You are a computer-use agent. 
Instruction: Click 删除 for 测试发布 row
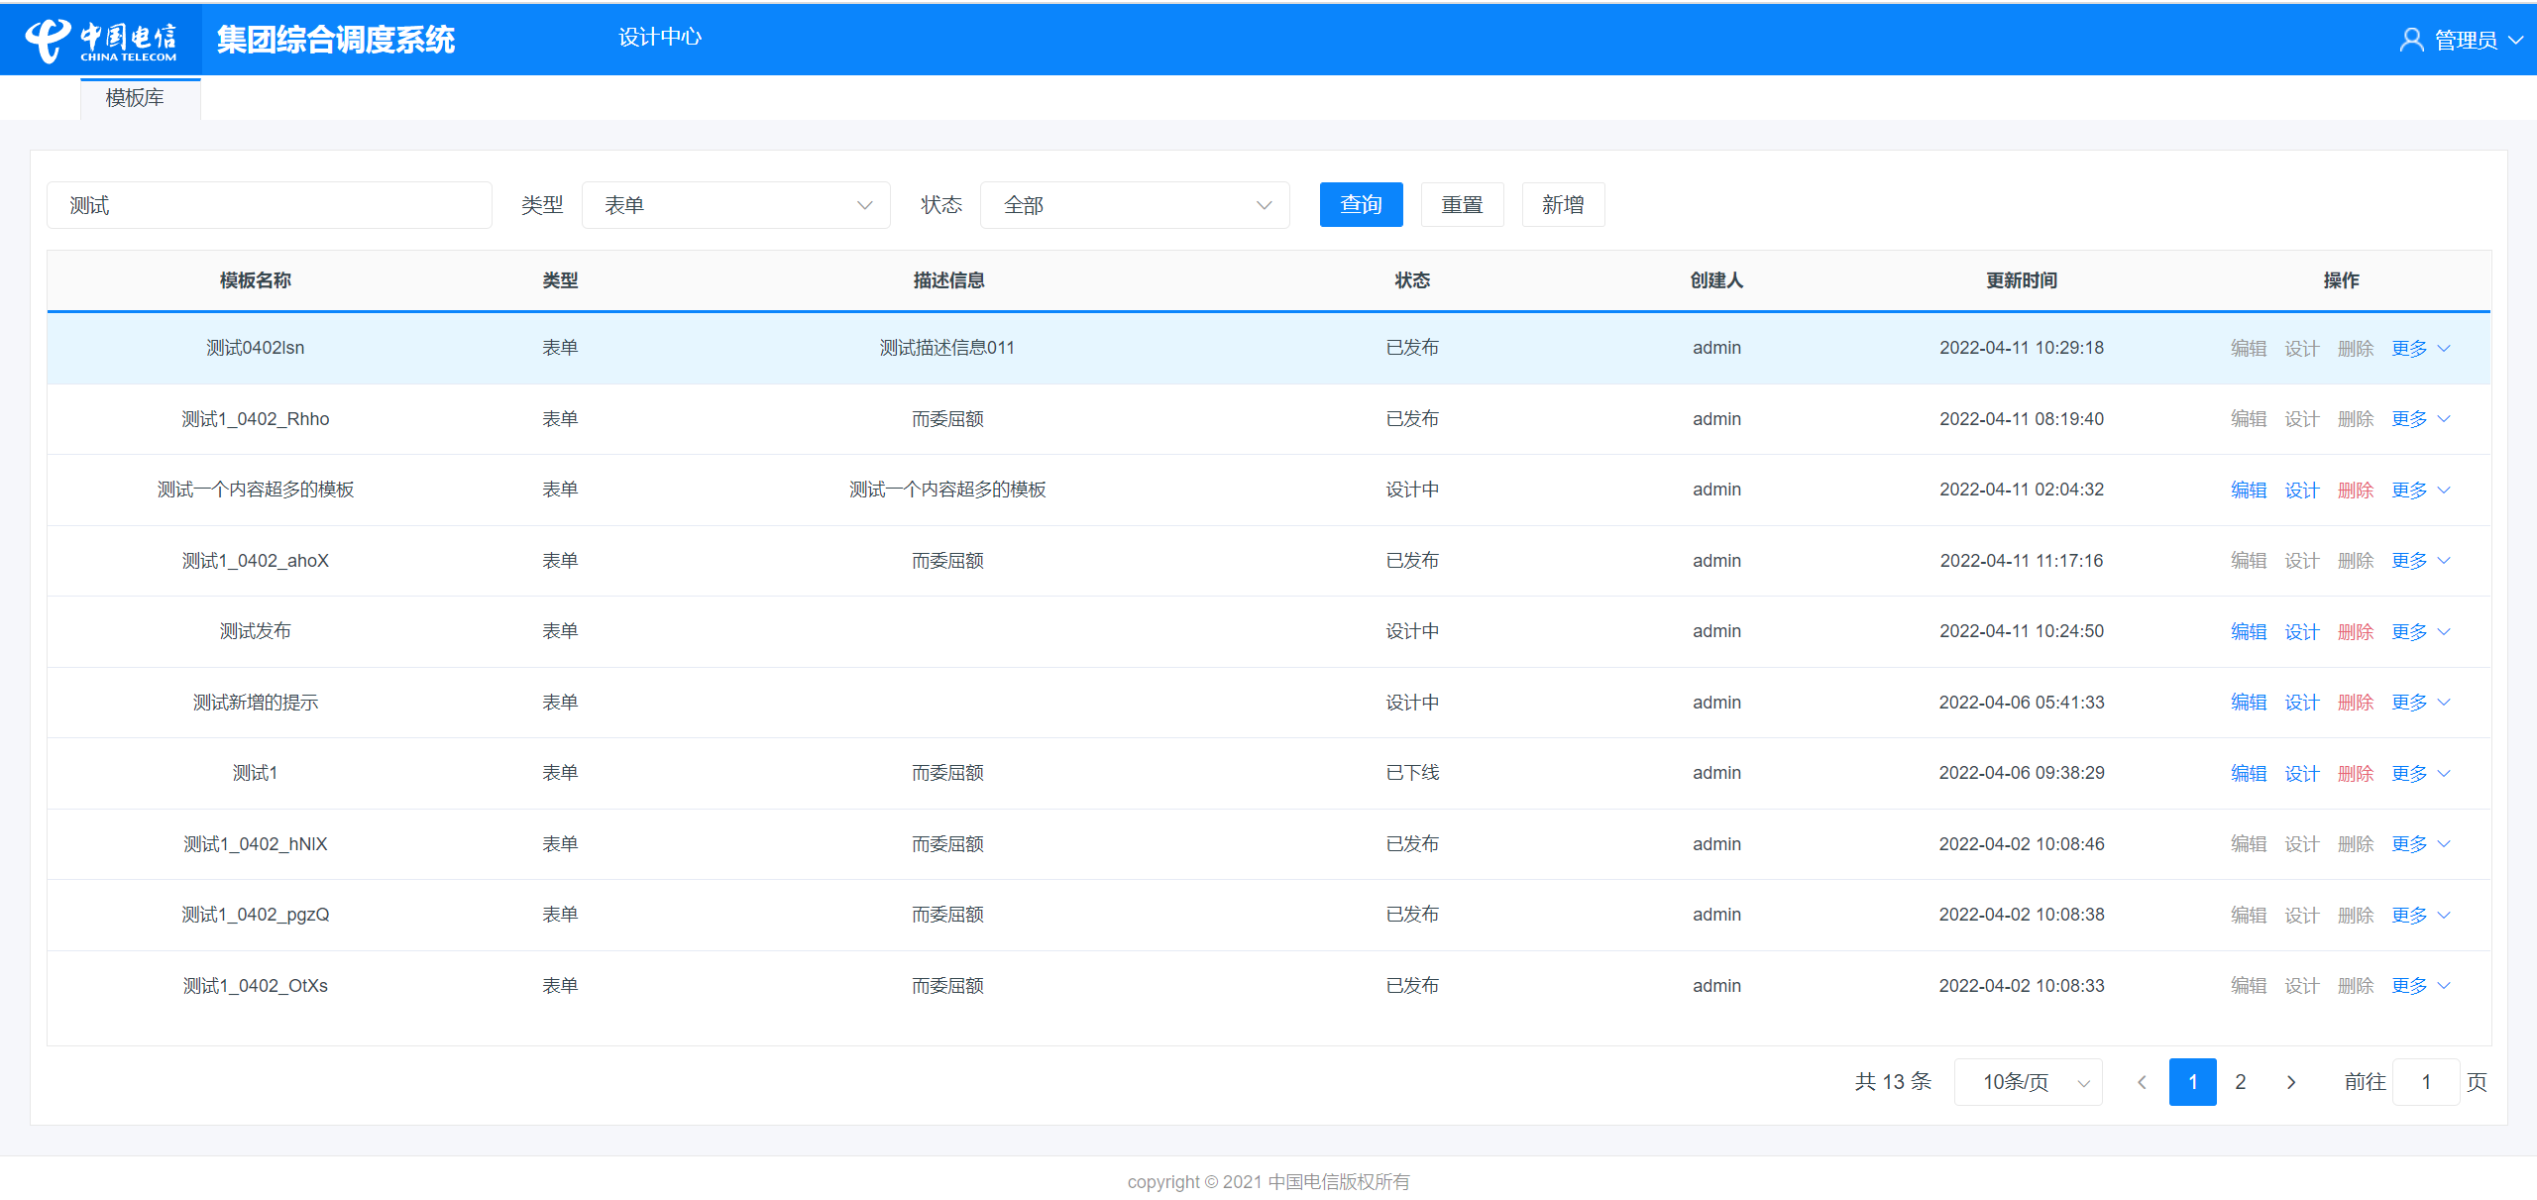point(2356,631)
